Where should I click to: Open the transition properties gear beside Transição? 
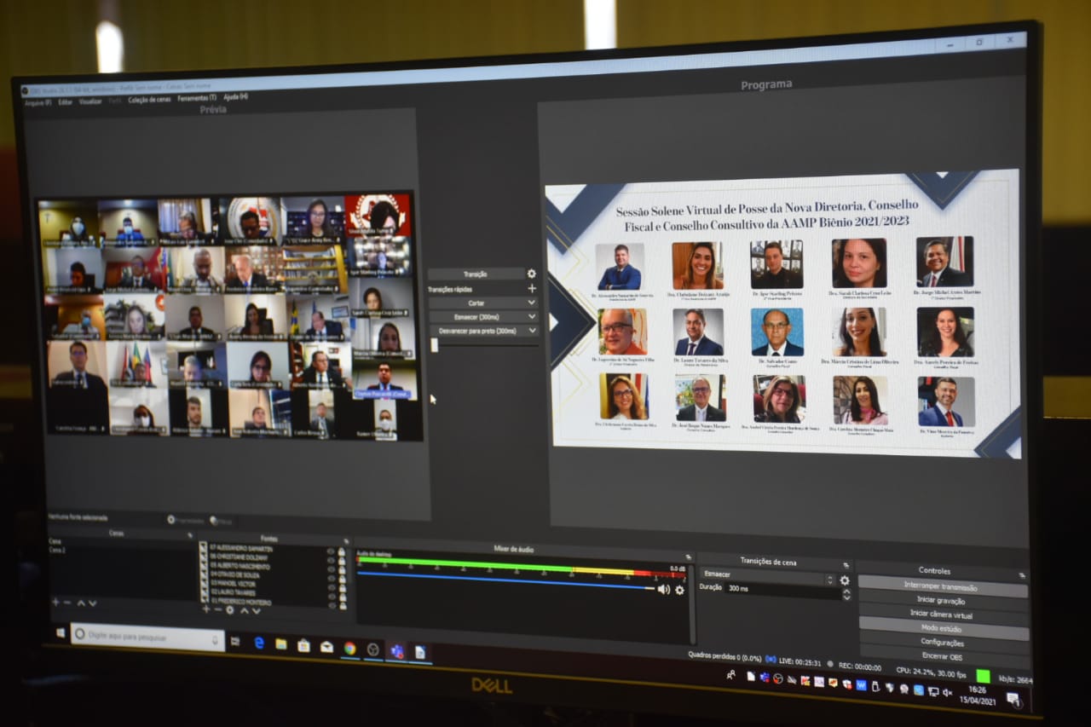coord(532,274)
